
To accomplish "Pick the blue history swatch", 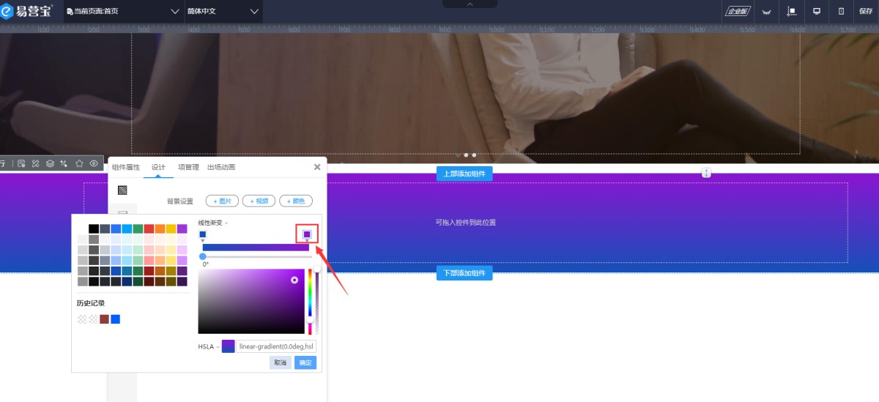I will 115,319.
